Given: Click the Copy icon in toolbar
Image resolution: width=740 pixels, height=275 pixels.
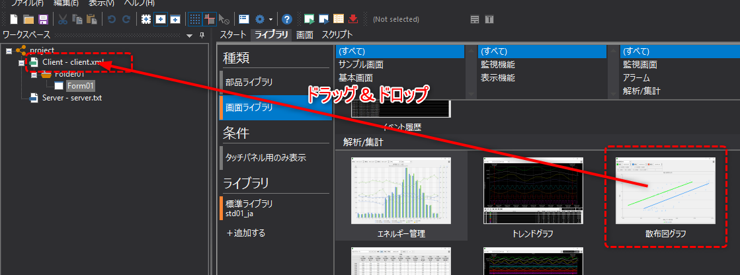Looking at the screenshot, I should (77, 19).
